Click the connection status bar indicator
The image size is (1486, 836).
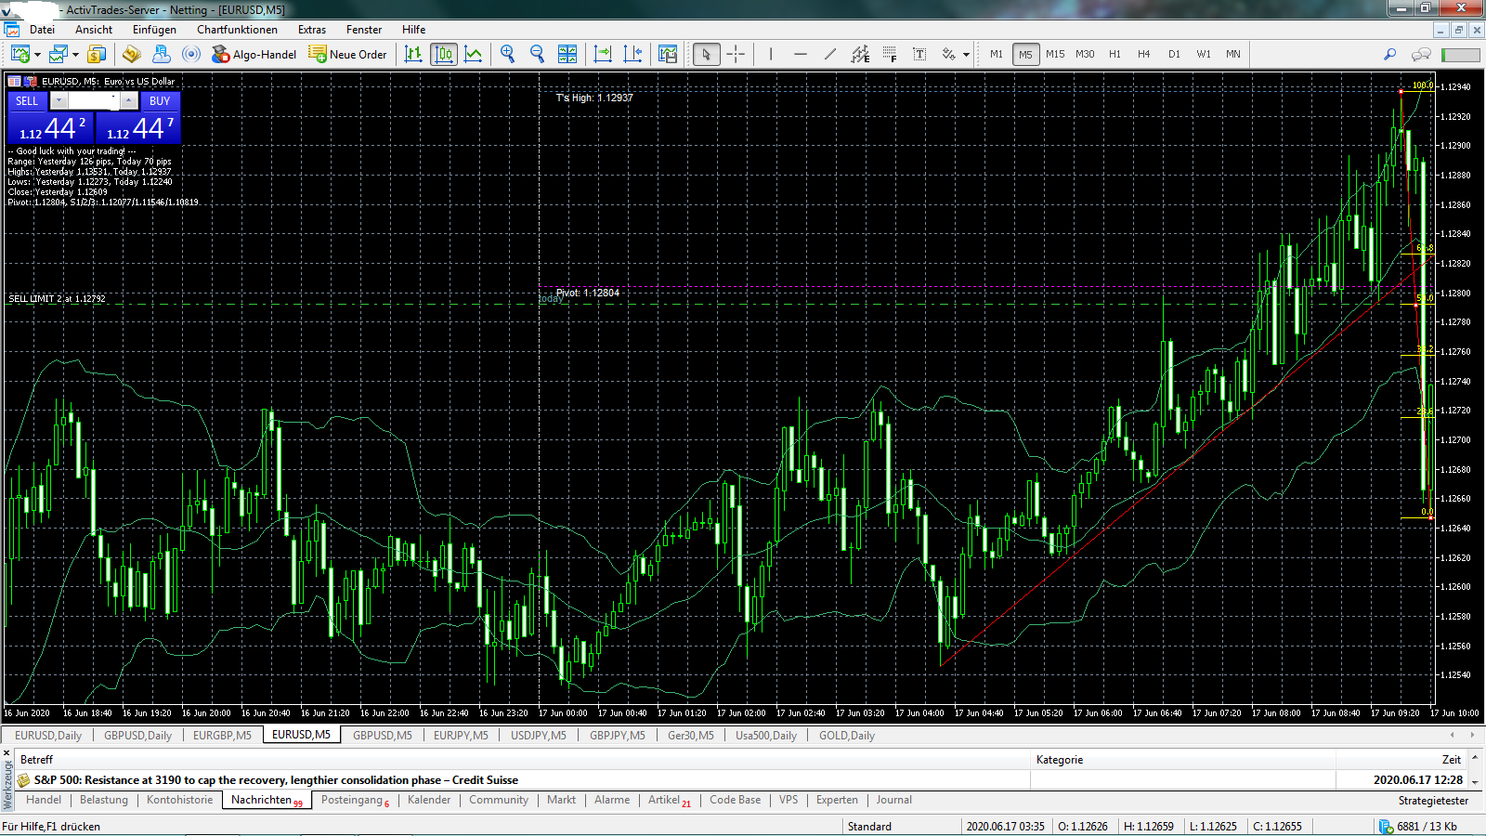pyautogui.click(x=1417, y=826)
